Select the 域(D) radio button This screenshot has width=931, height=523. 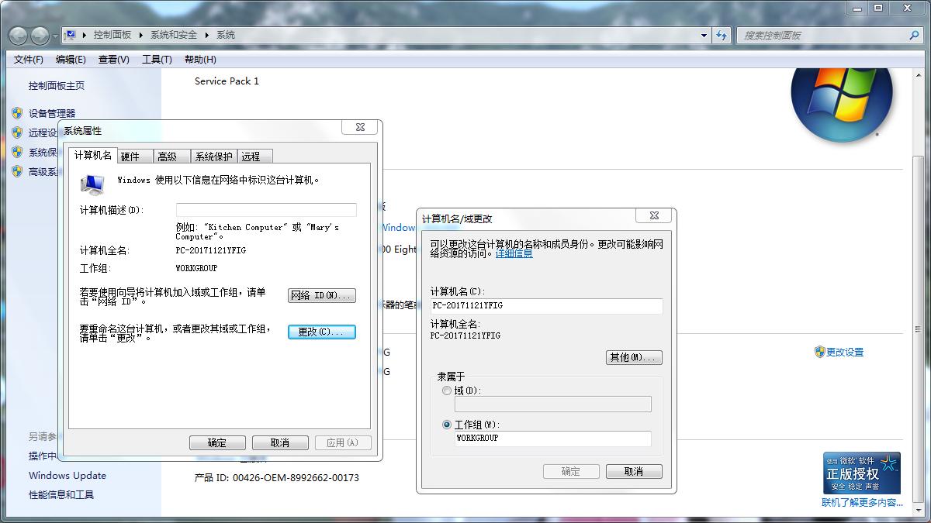447,391
